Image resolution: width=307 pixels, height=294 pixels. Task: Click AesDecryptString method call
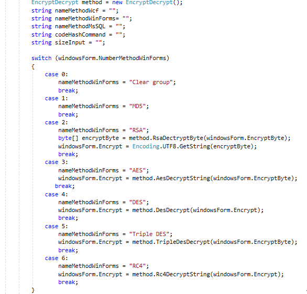[x=183, y=178]
